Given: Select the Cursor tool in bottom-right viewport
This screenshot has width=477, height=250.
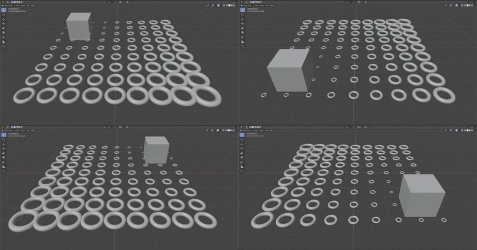Looking at the screenshot, I should pyautogui.click(x=243, y=139).
